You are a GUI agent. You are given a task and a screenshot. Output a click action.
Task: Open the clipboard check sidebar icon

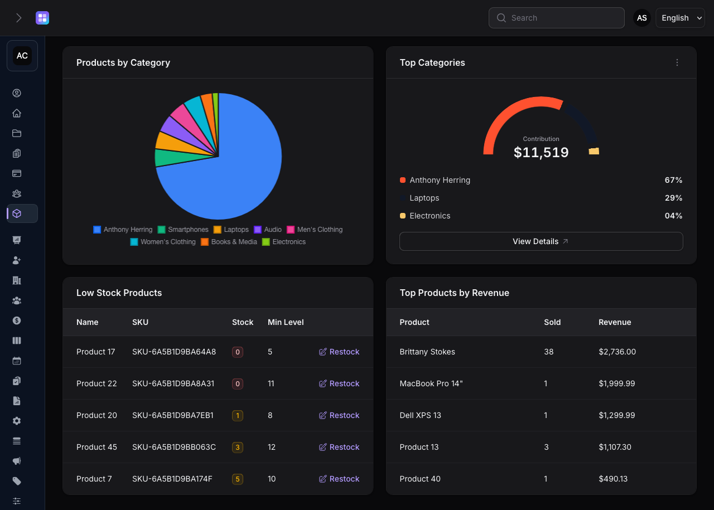click(17, 381)
